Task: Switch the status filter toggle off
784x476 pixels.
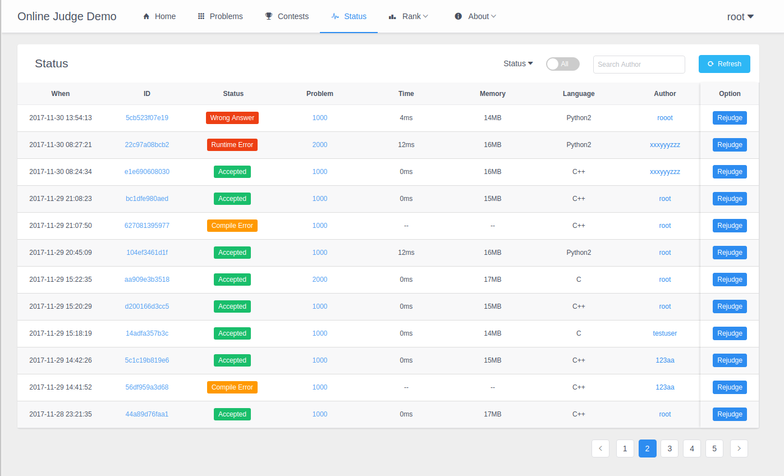Action: click(562, 64)
